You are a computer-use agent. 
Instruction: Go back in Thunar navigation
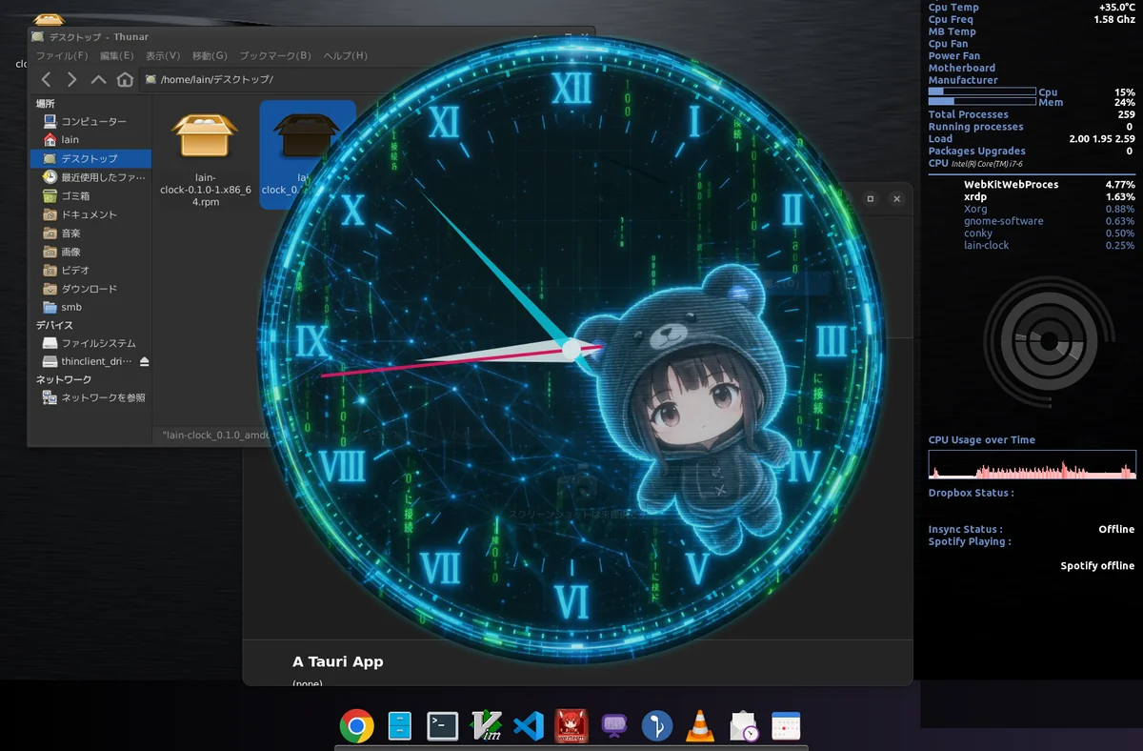pos(46,80)
